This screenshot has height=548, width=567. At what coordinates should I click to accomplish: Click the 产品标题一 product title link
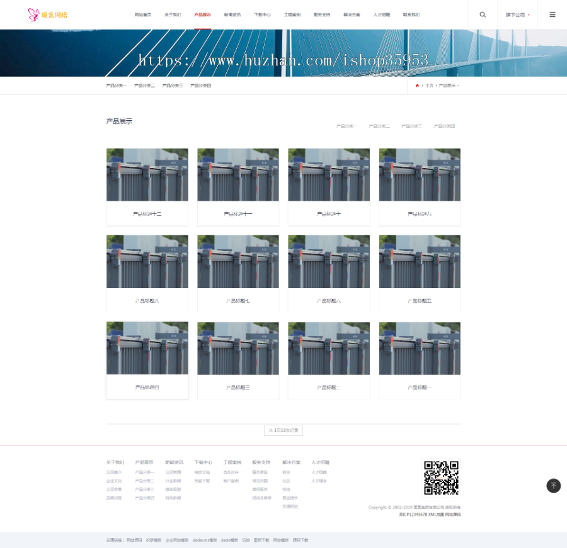pyautogui.click(x=420, y=388)
